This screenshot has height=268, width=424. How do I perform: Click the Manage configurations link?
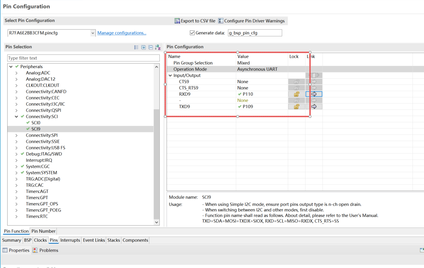(122, 33)
